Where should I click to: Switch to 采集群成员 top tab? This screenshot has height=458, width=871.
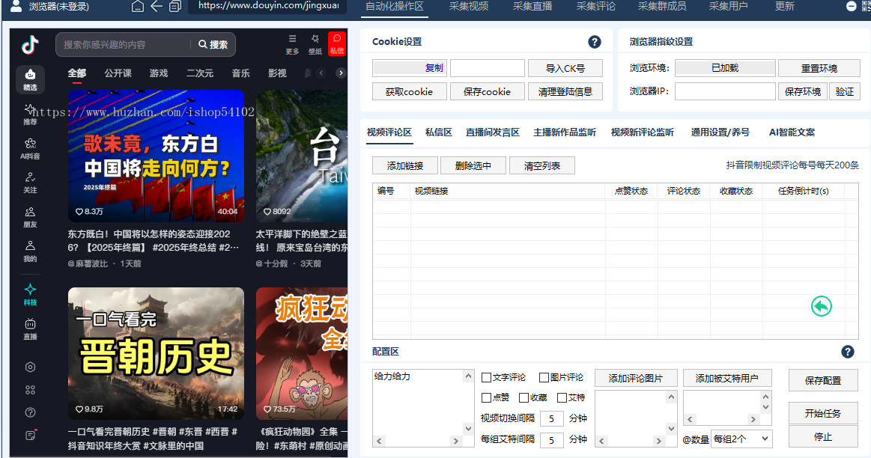661,6
